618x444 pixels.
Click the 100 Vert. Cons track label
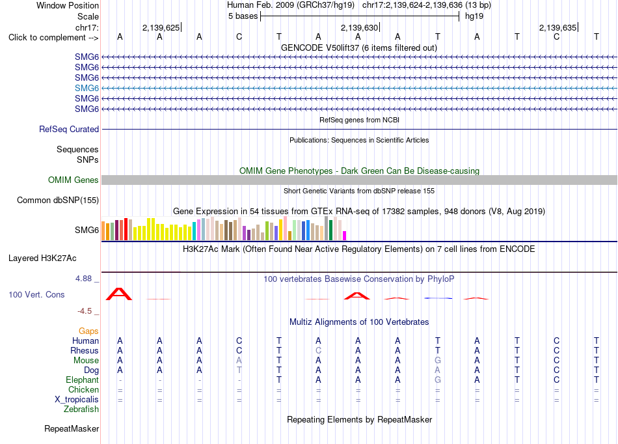(x=36, y=294)
